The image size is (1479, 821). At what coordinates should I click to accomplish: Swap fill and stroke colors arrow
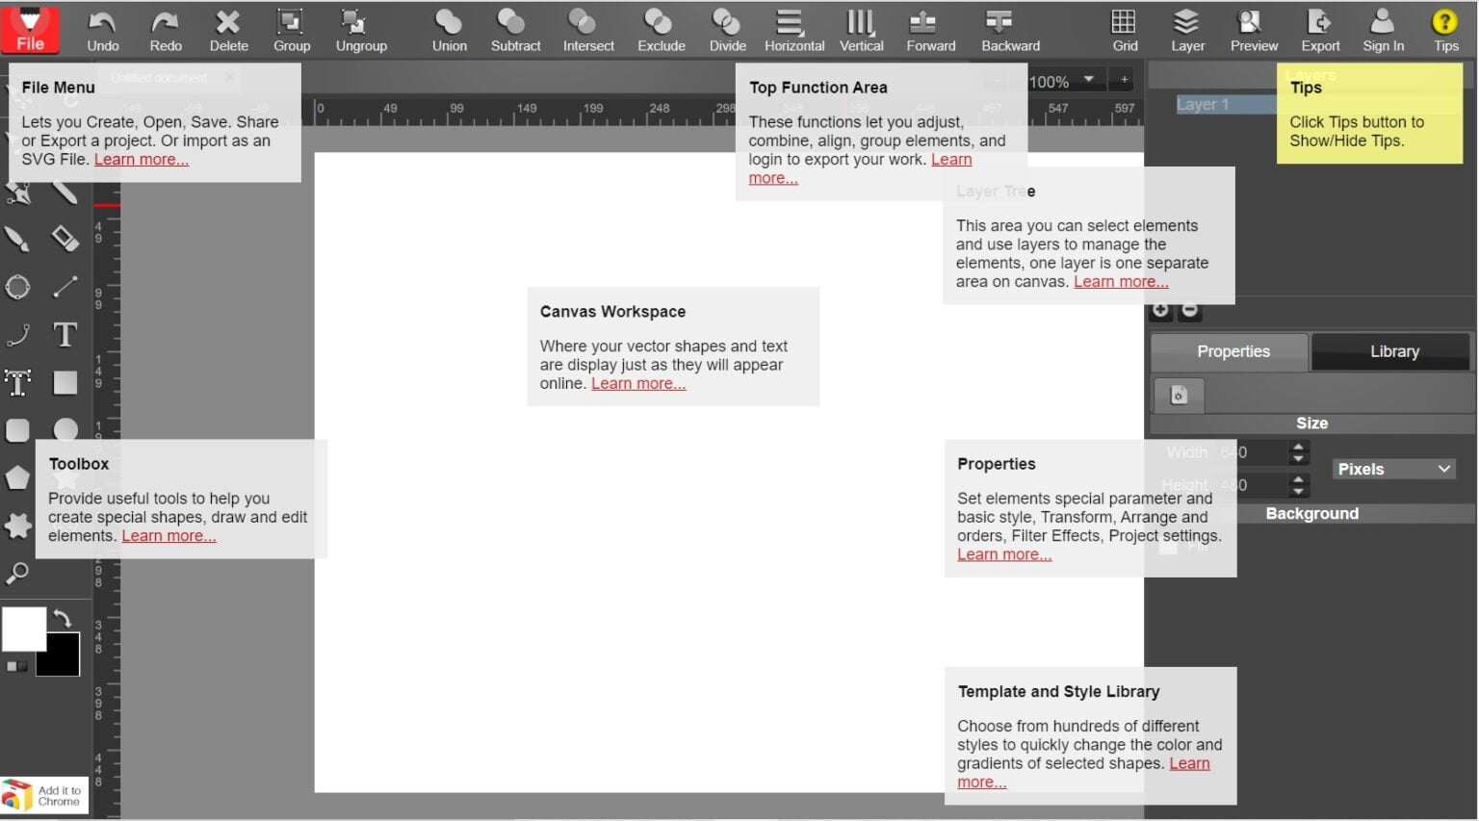(x=63, y=618)
